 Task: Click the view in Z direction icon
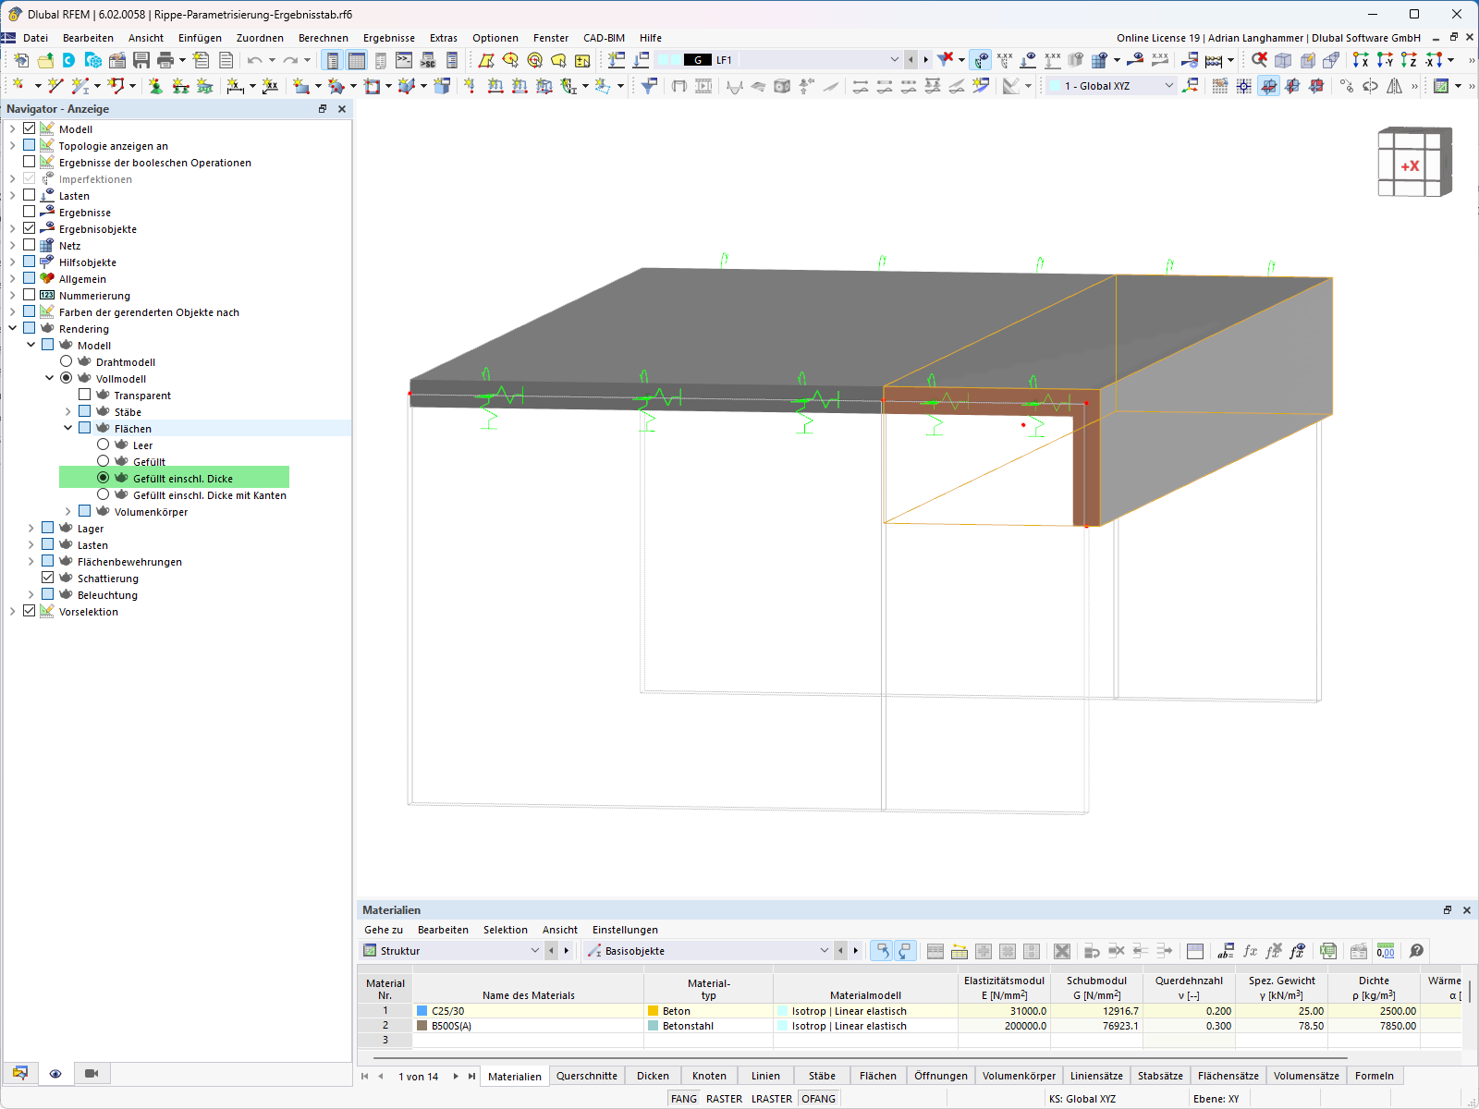(x=1409, y=60)
